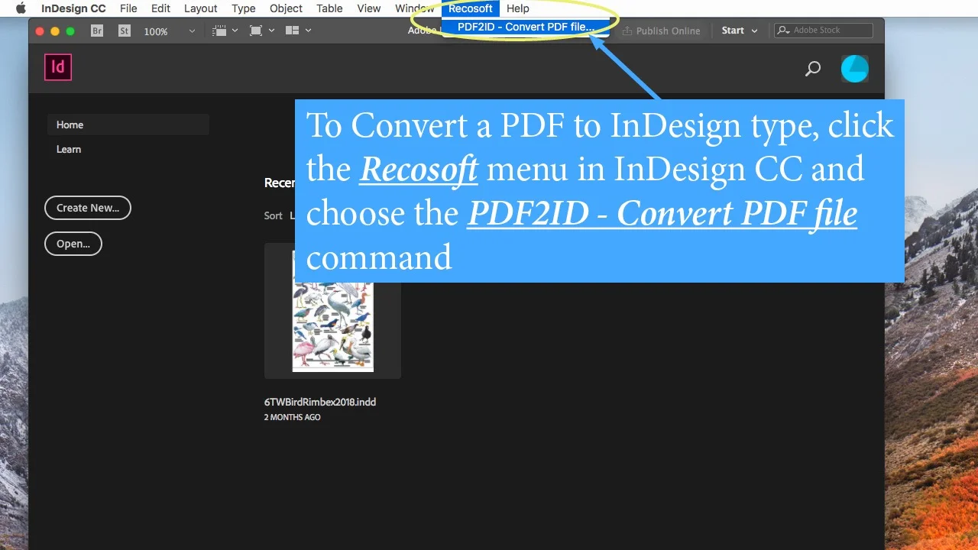
Task: Open the View menu
Action: point(369,8)
